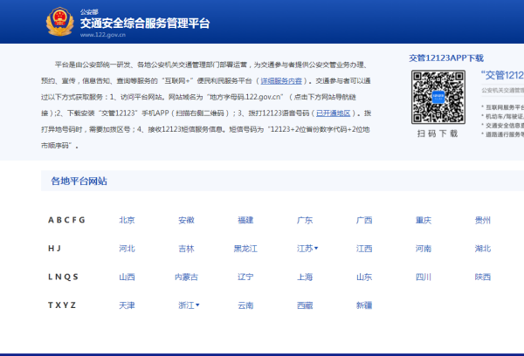Click the L N Q S row label
Screen dimensions: 524x356
[x=63, y=277]
